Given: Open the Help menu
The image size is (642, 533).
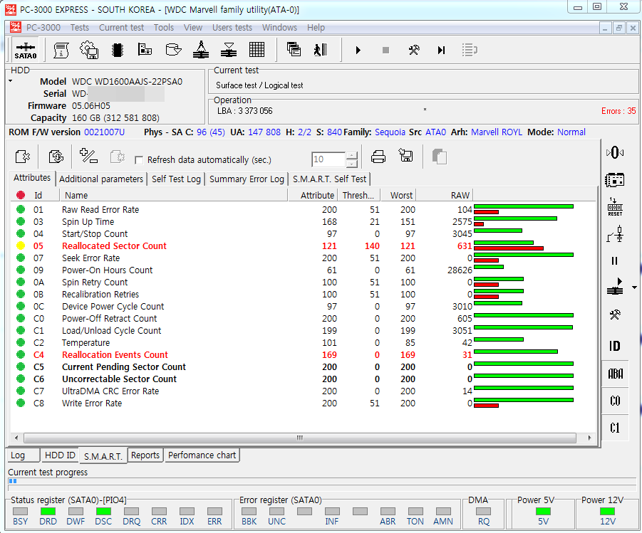Looking at the screenshot, I should [316, 28].
